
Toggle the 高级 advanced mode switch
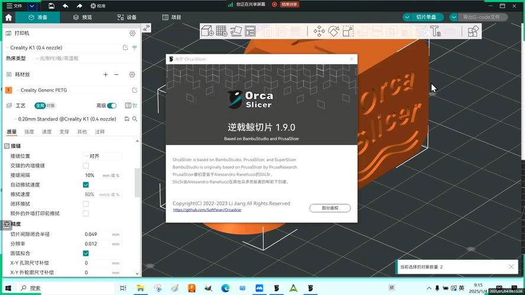112,106
